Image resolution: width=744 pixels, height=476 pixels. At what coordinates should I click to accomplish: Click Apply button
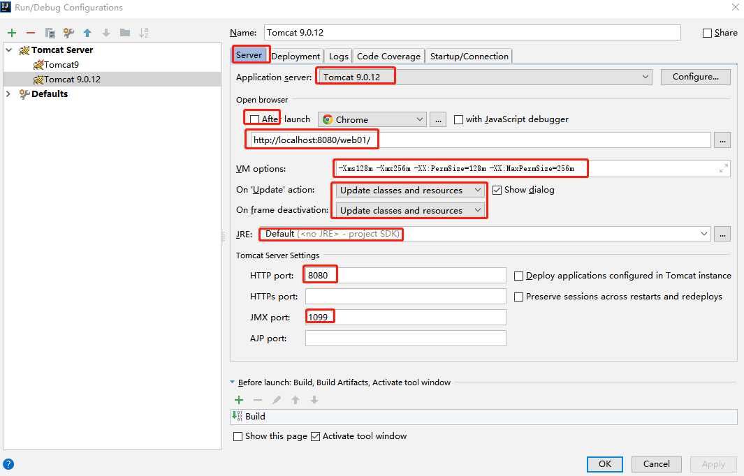[714, 464]
